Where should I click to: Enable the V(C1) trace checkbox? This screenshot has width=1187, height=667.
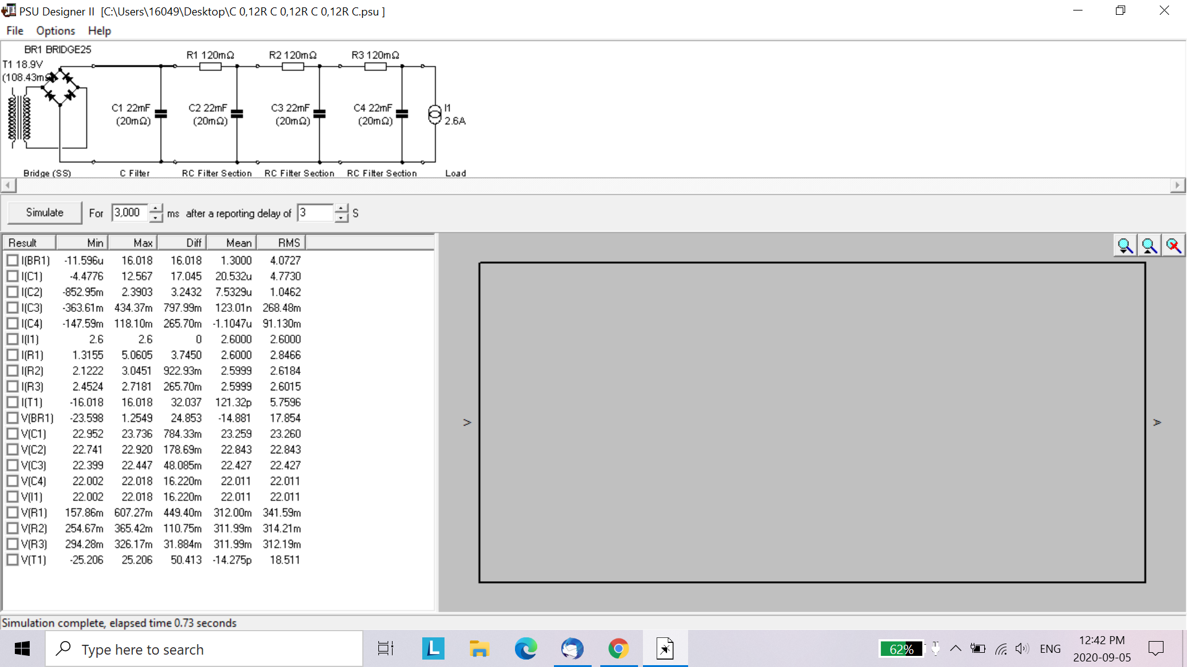tap(12, 434)
